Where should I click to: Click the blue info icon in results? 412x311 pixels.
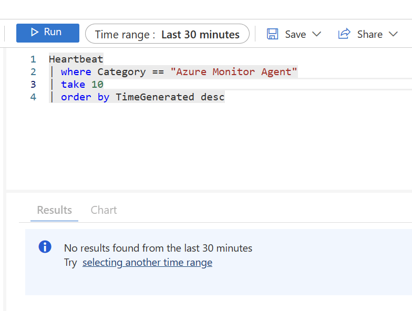45,247
